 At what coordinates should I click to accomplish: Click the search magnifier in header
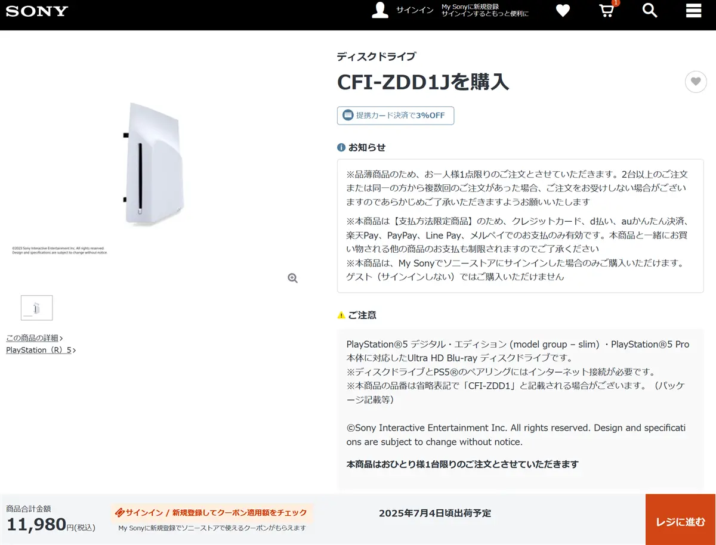coord(650,10)
